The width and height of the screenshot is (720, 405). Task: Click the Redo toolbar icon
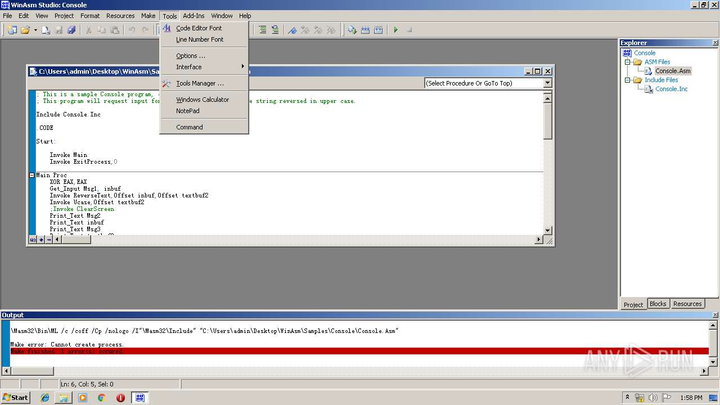145,30
